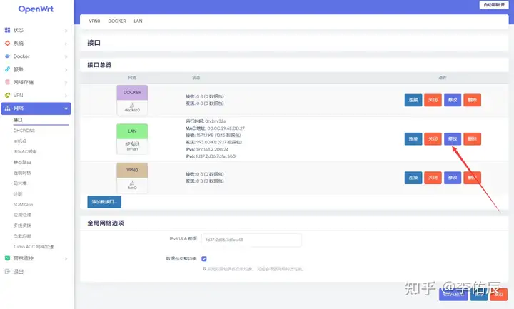Click the br-lan bridge icon in LAN card
This screenshot has width=514, height=309.
[x=132, y=144]
